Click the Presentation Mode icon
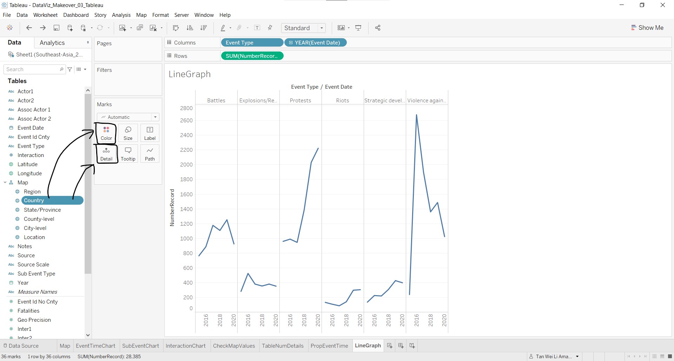The image size is (674, 361). tap(358, 28)
